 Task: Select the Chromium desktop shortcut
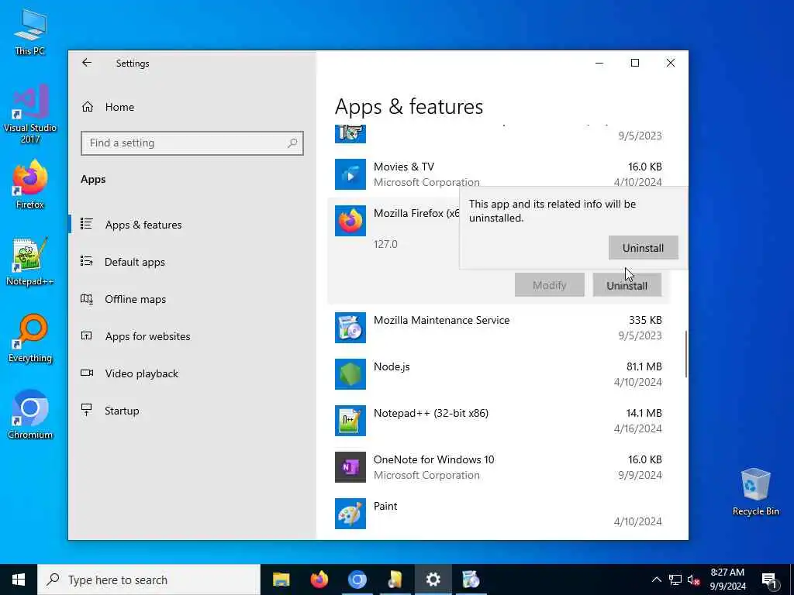(30, 415)
